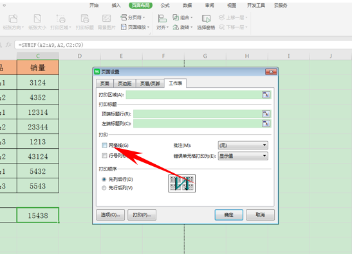Open the 打印区域 print area tool
The width and height of the screenshot is (352, 254).
[60, 22]
